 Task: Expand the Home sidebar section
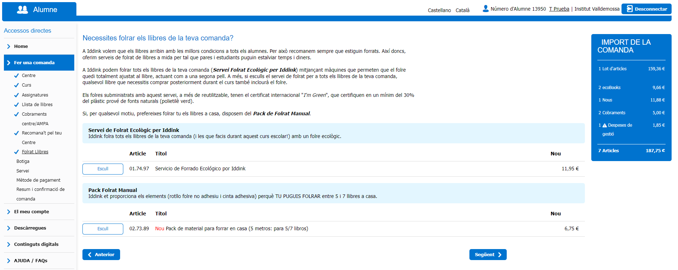(21, 46)
